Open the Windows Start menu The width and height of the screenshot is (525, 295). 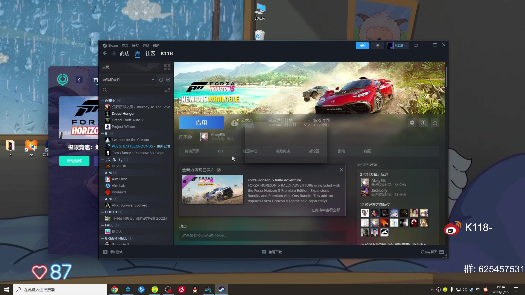pyautogui.click(x=7, y=290)
